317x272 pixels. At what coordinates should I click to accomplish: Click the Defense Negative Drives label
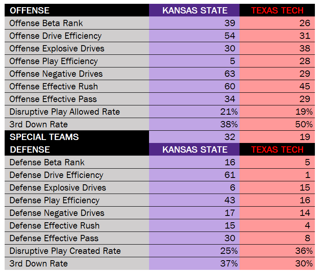57,213
